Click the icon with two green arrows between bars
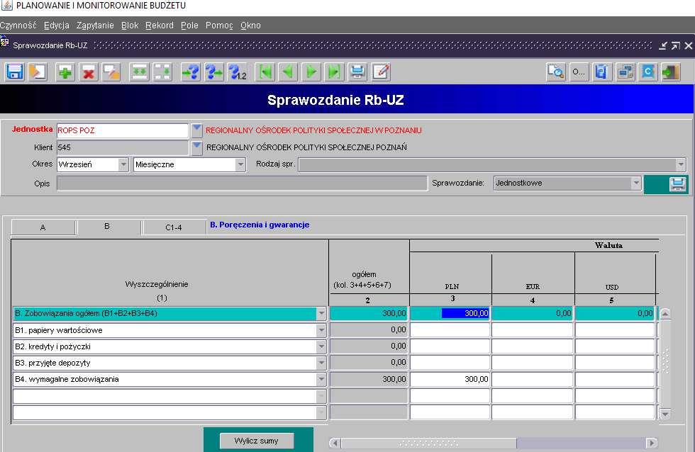The height and width of the screenshot is (452, 695). point(139,72)
